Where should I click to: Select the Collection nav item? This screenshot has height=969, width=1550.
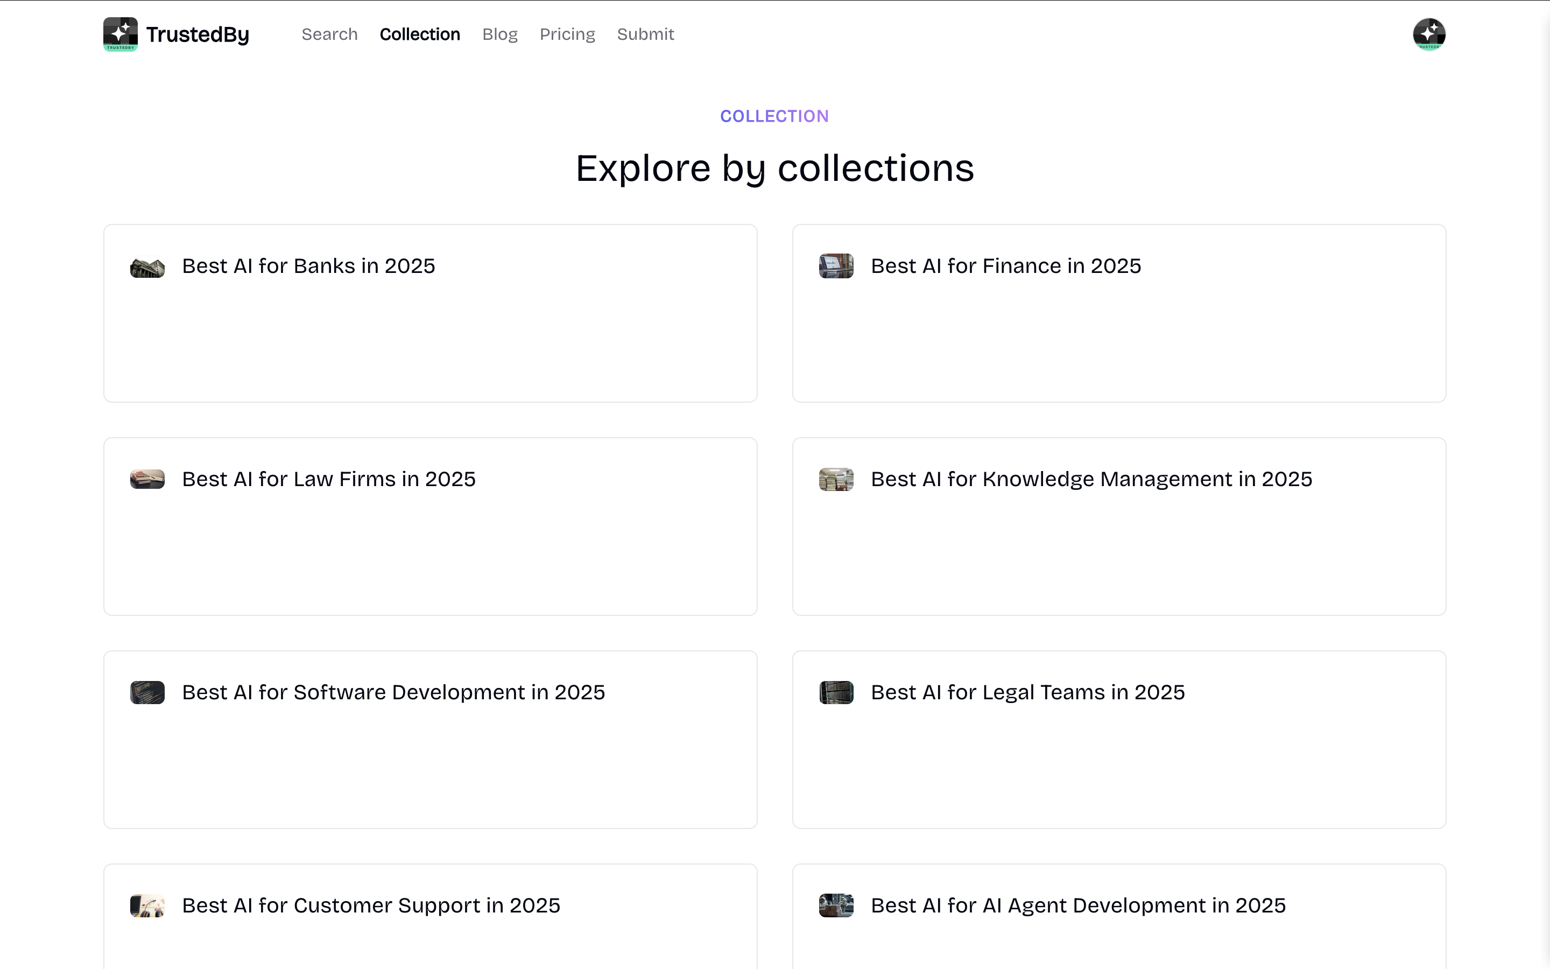click(420, 34)
